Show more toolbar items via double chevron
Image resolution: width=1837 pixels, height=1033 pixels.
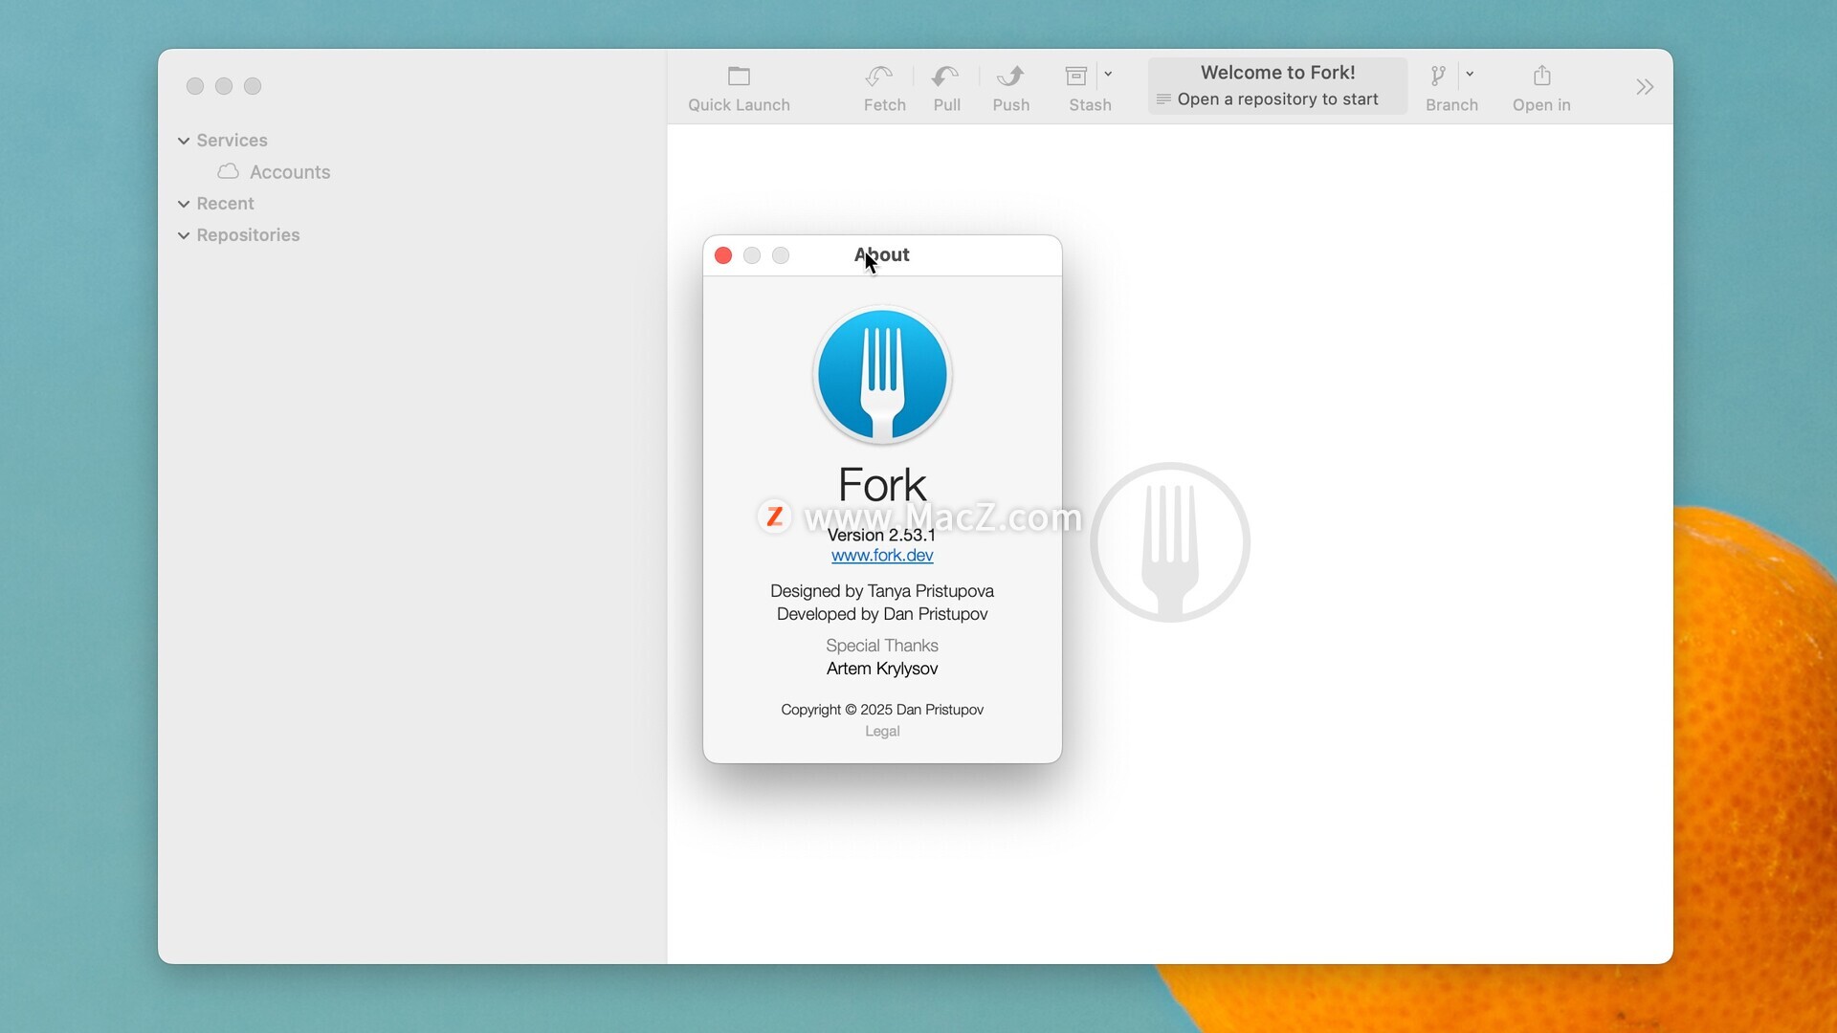click(1644, 87)
